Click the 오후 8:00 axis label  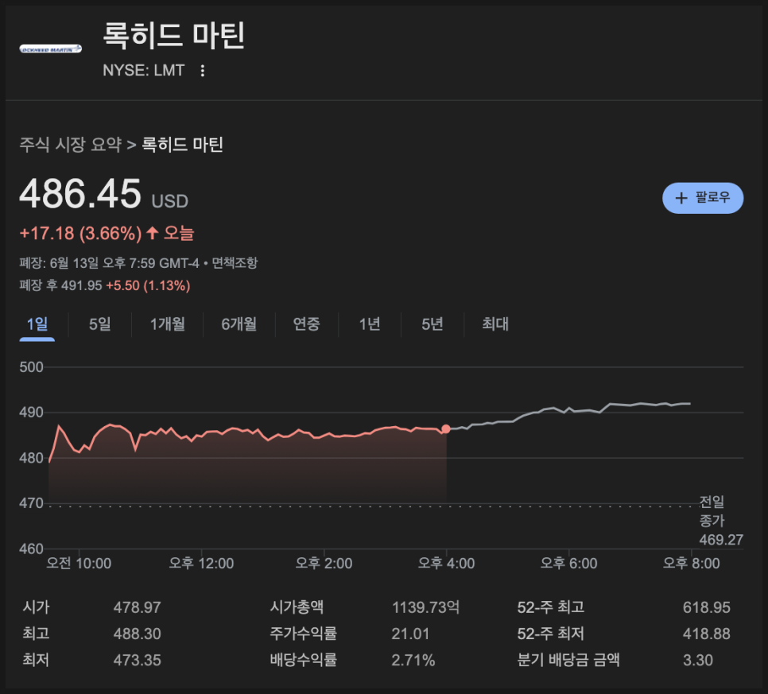coord(691,564)
